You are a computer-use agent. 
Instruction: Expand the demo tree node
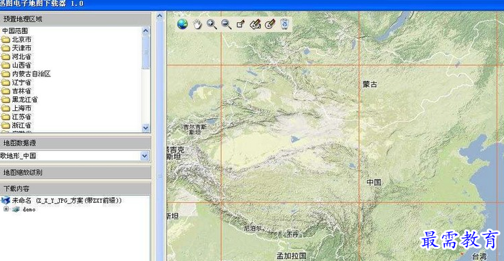pyautogui.click(x=6, y=209)
